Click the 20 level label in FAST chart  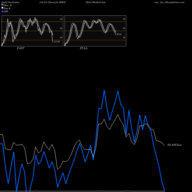(61, 37)
